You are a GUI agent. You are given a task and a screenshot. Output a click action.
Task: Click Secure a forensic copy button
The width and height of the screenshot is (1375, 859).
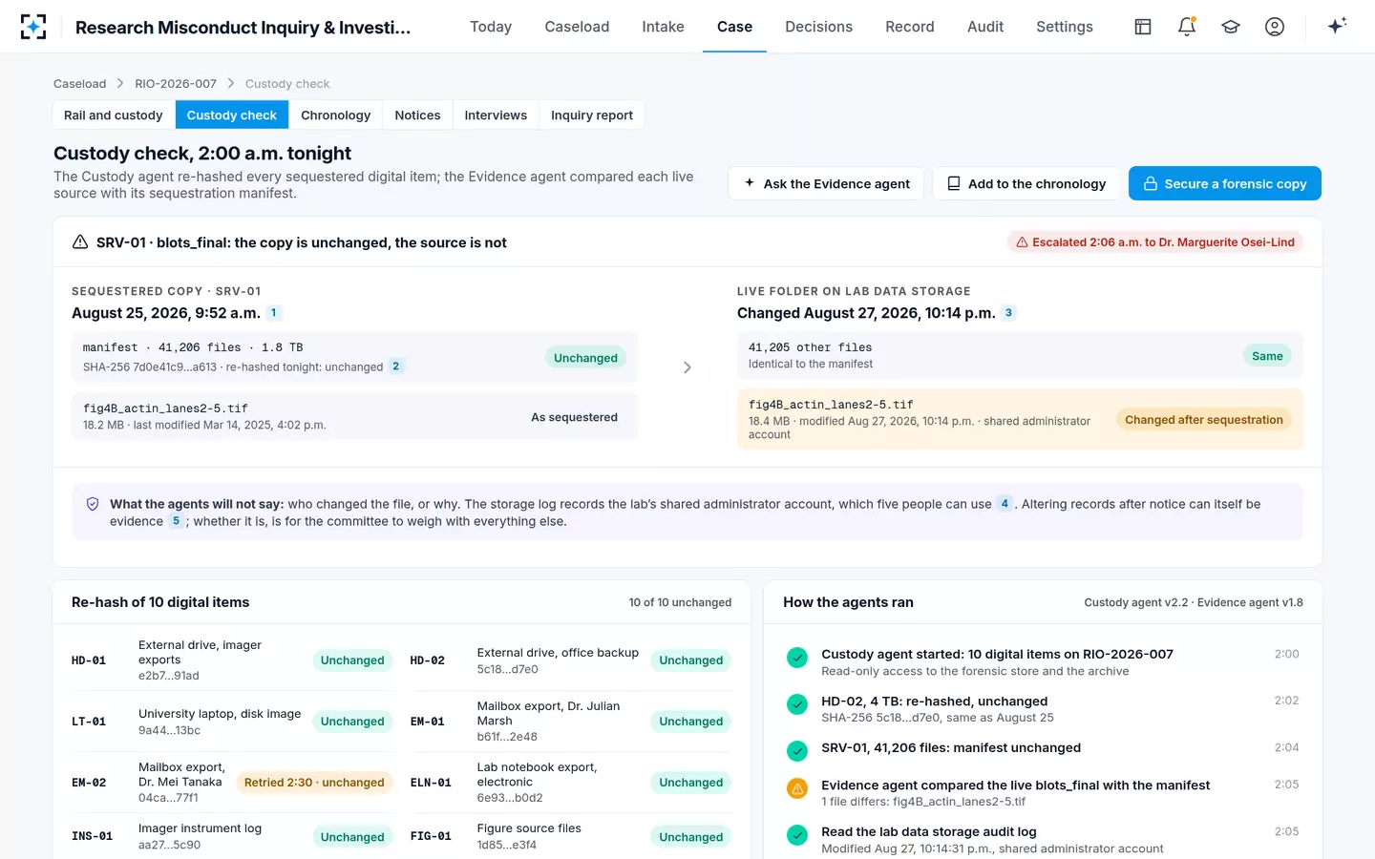click(1225, 183)
